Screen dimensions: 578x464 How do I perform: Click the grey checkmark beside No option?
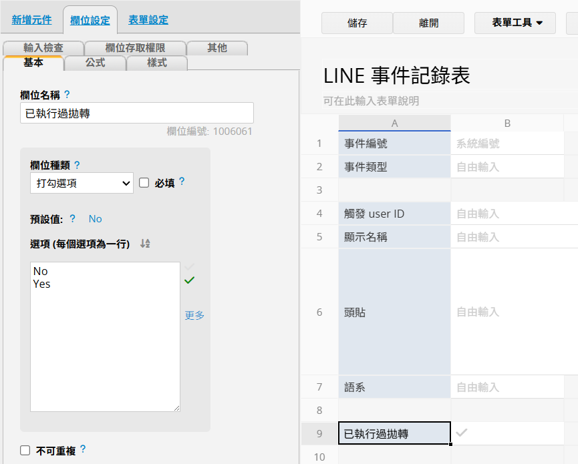pos(190,266)
